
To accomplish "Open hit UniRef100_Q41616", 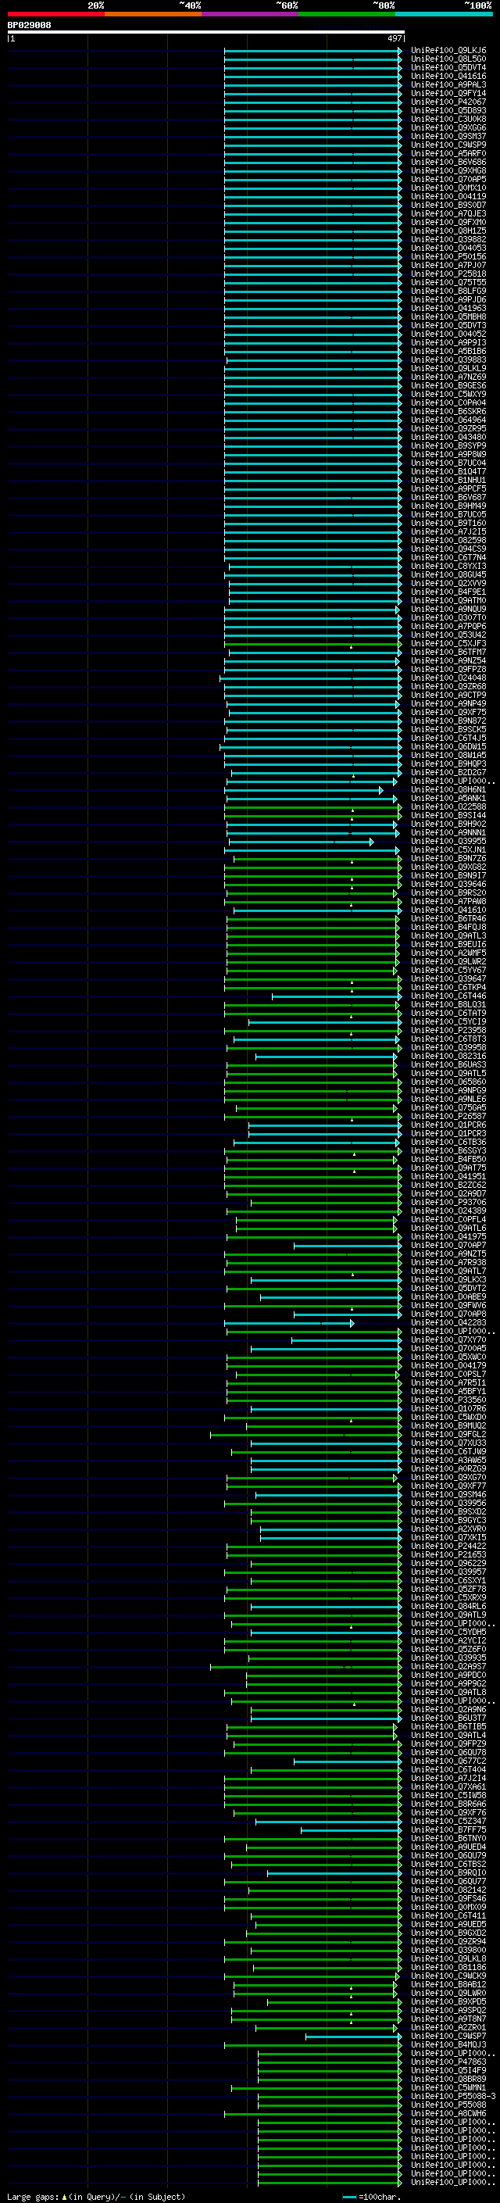I will tap(448, 76).
